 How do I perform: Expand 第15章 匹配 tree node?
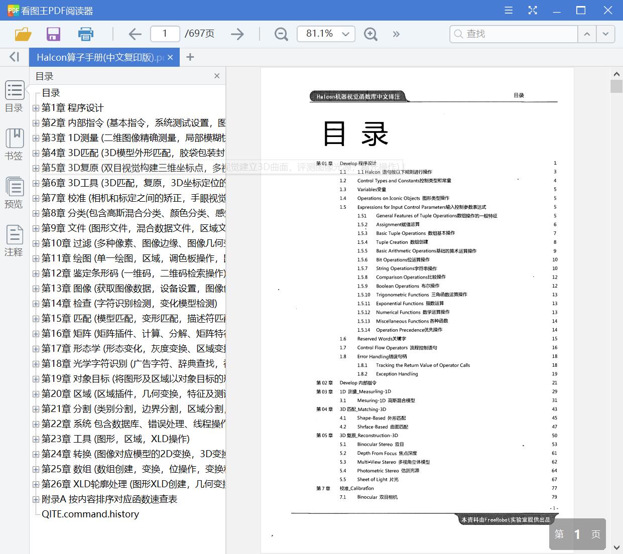pyautogui.click(x=36, y=319)
